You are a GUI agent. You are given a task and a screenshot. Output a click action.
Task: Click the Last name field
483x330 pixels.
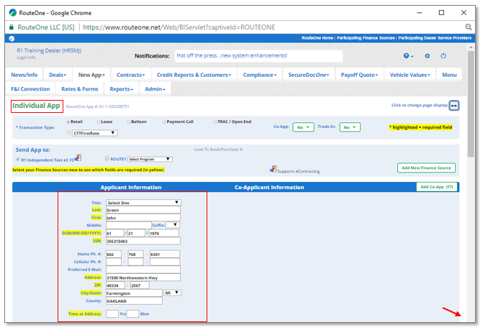143,210
